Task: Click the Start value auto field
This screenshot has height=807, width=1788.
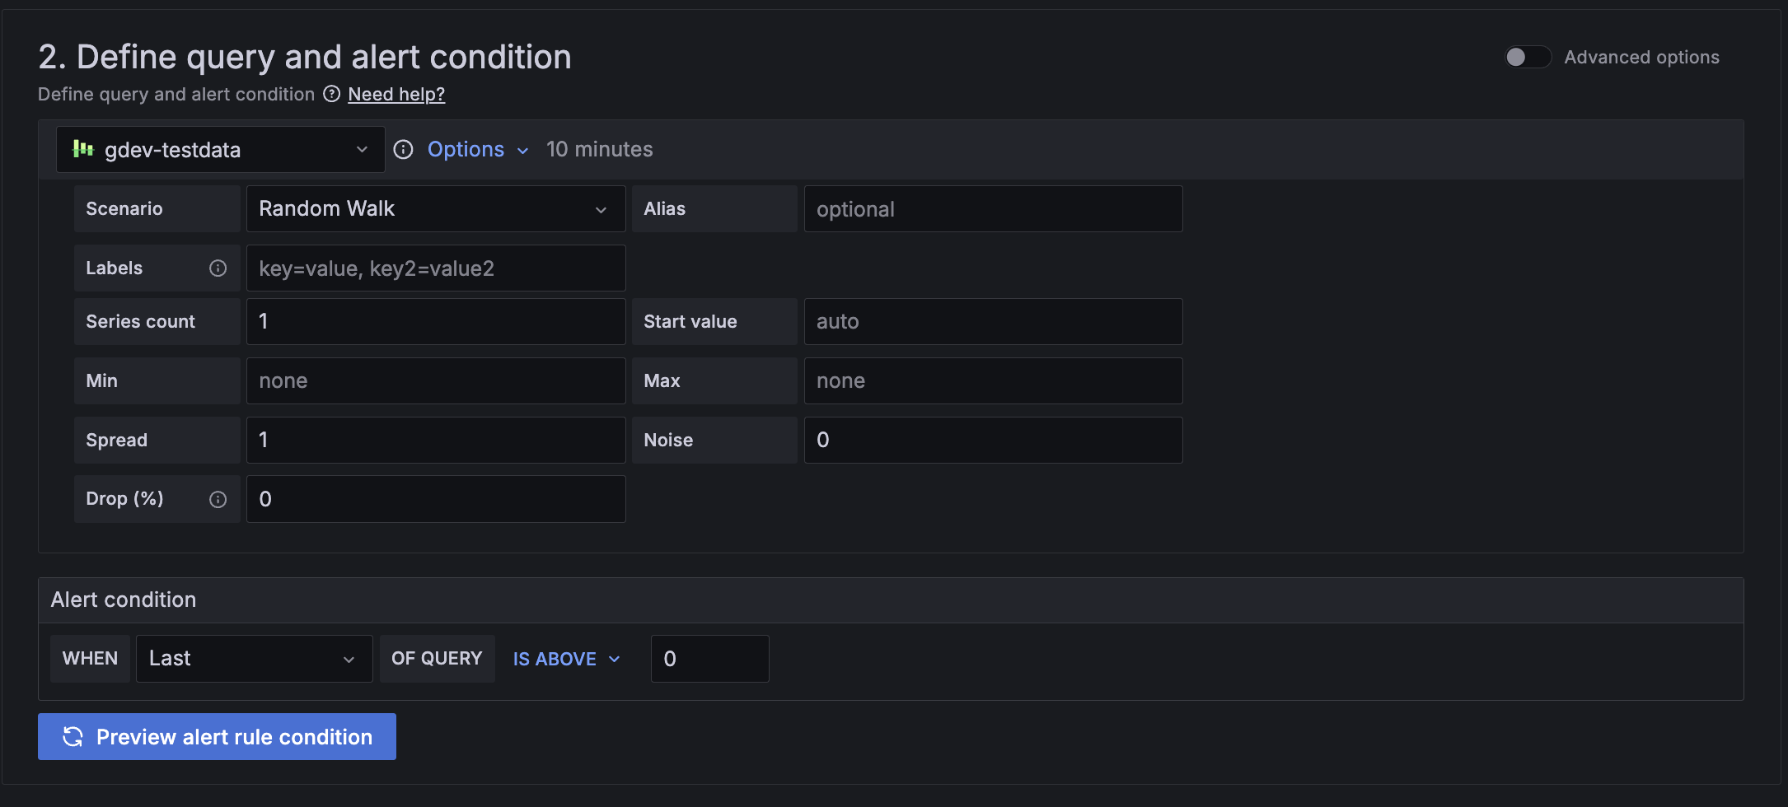Action: tap(992, 321)
